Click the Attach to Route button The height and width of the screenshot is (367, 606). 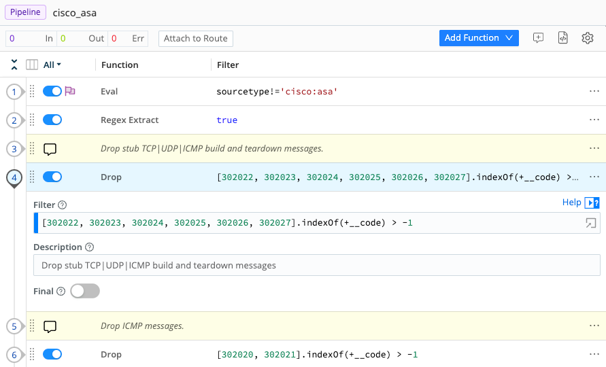(196, 38)
